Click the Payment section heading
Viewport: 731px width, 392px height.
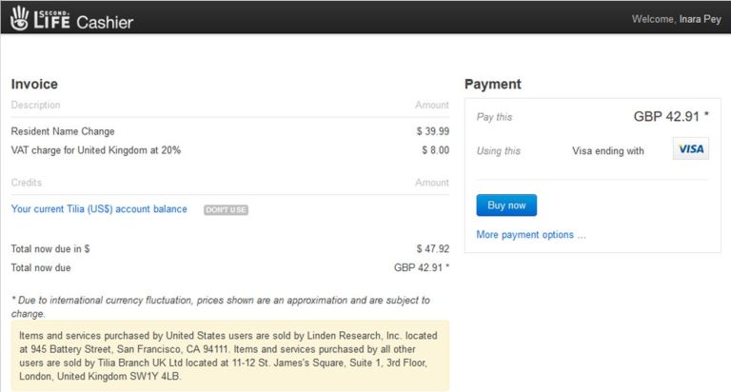(x=492, y=84)
